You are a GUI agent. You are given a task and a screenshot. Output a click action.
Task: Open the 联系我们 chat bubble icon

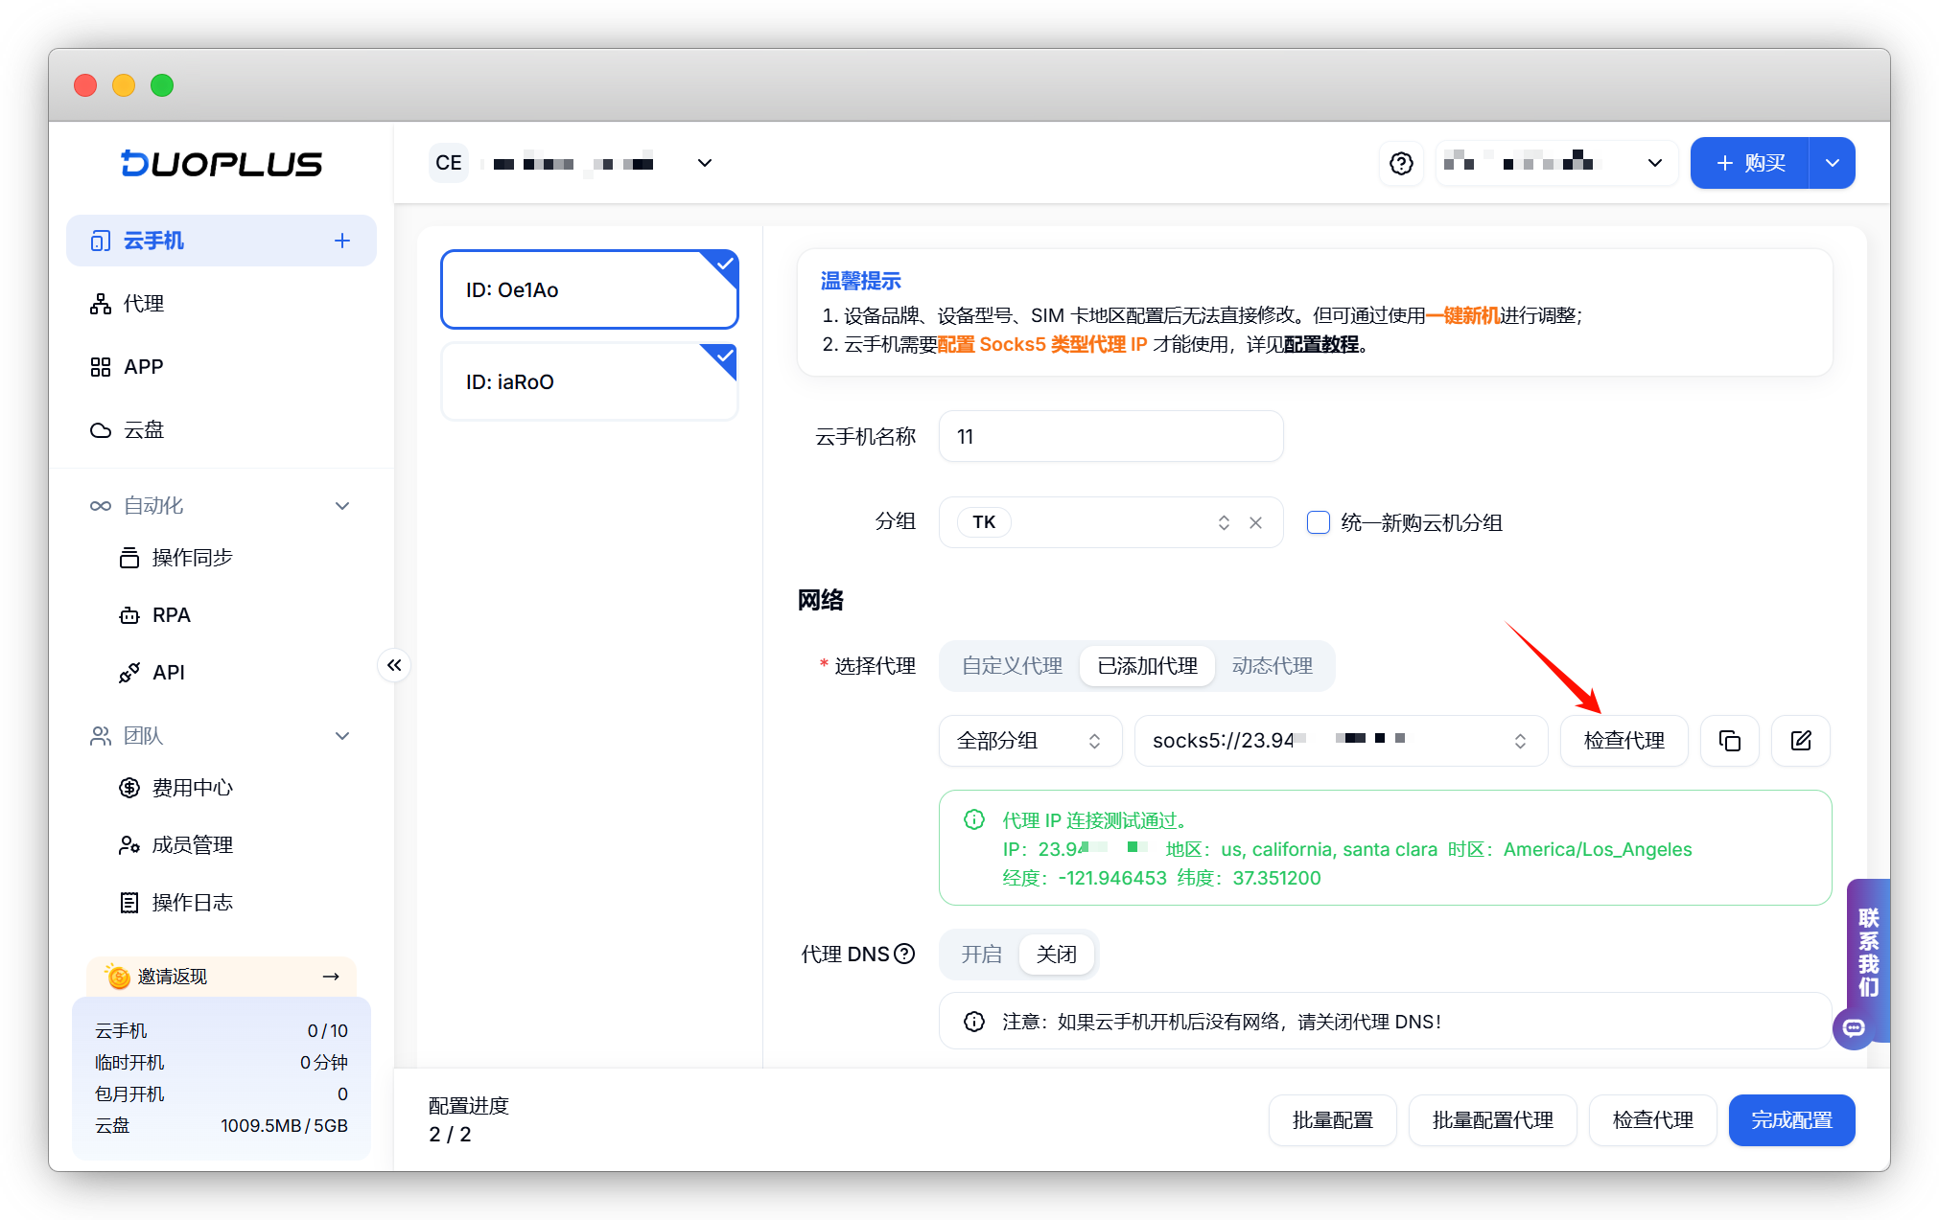click(x=1853, y=1028)
